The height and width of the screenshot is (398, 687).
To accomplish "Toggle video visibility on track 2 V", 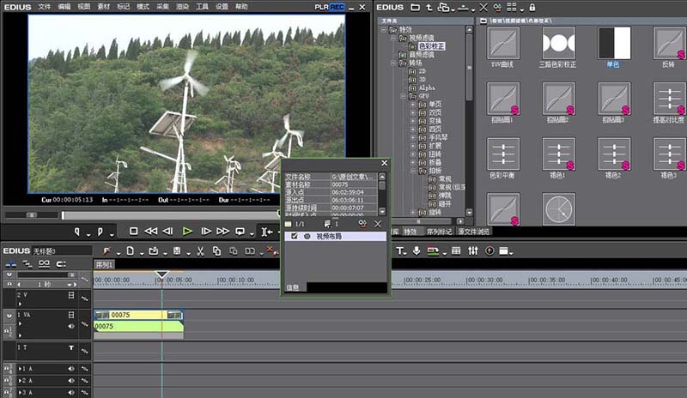I will (71, 295).
